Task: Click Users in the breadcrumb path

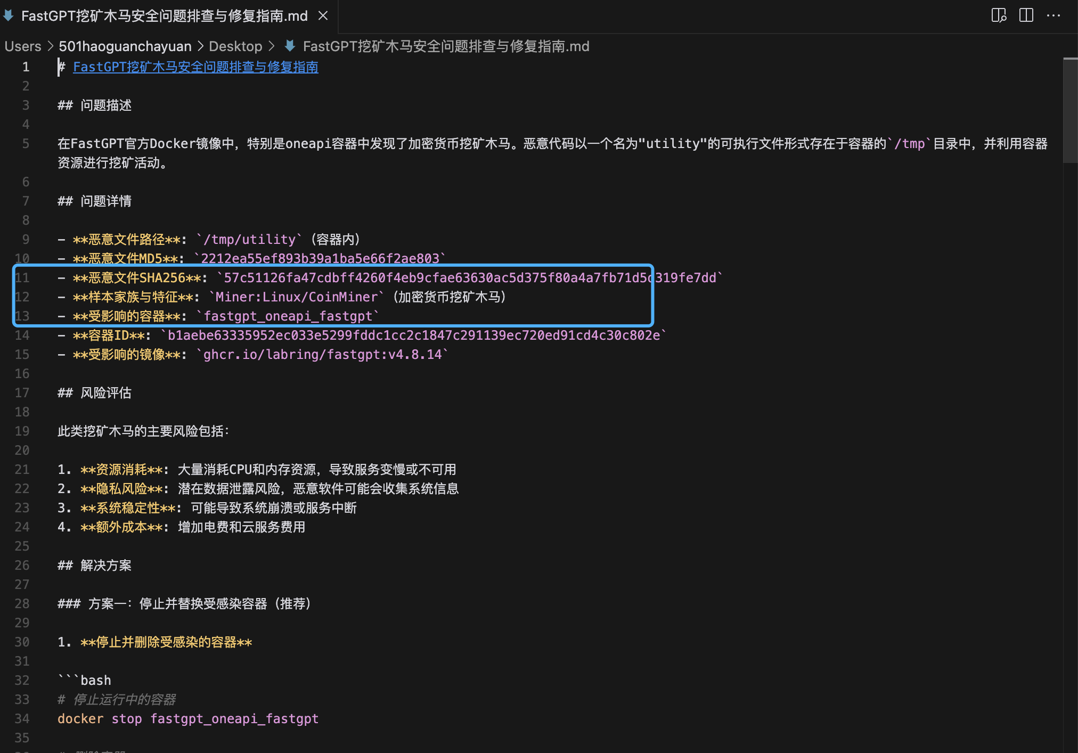Action: point(23,46)
